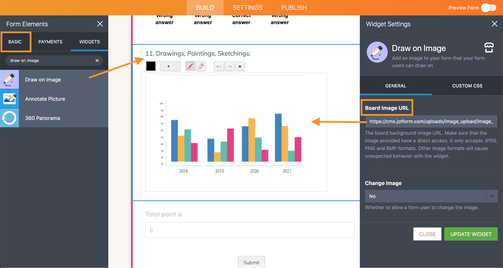Close the Widget Settings panel
Viewport: 503px width, 268px height.
(x=494, y=24)
